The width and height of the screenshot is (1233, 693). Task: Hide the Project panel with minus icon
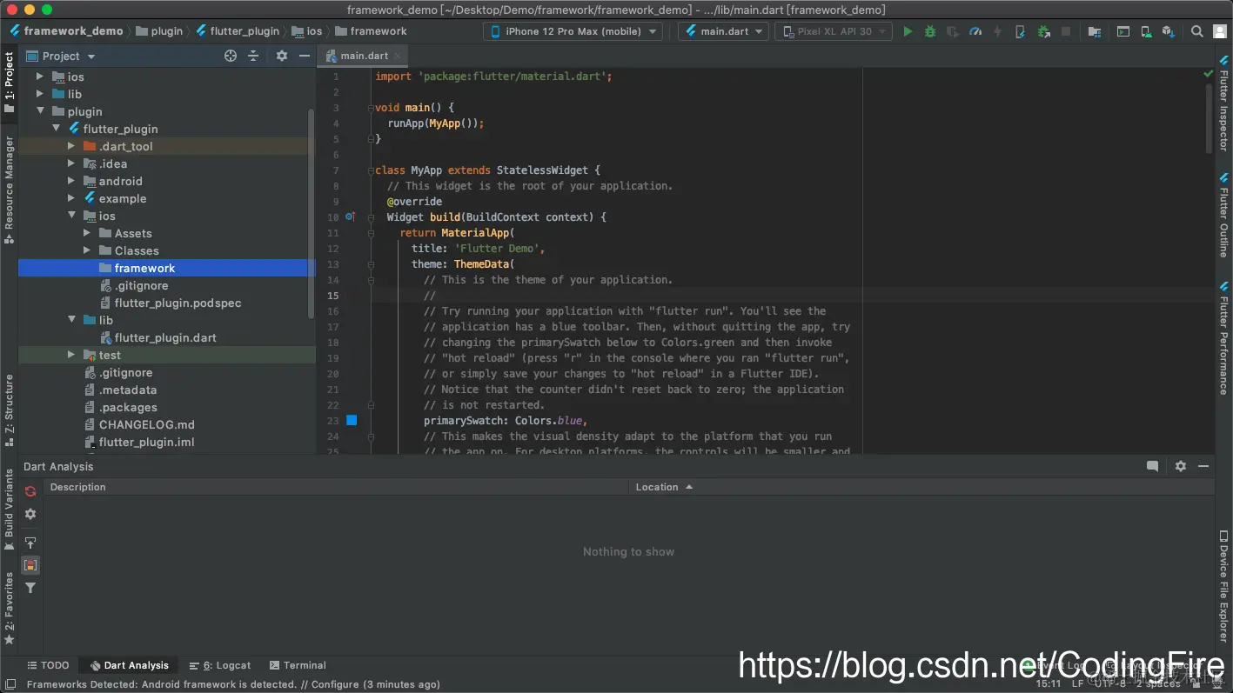coord(305,56)
